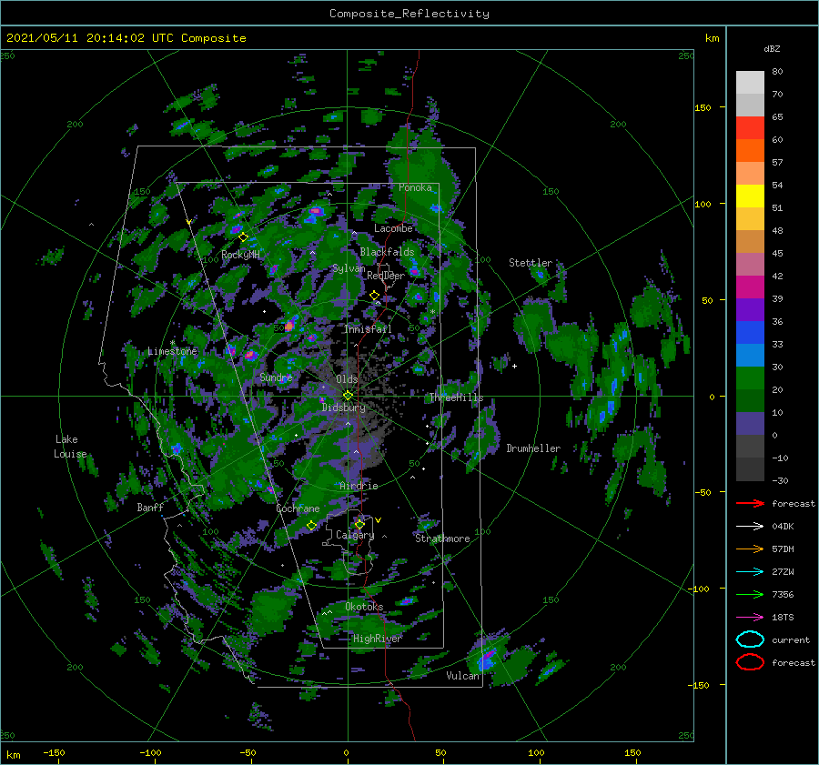Viewport: 819px width, 765px height.
Task: Click the yellow diamond radar-center marker at Didsbury
Action: pos(348,396)
